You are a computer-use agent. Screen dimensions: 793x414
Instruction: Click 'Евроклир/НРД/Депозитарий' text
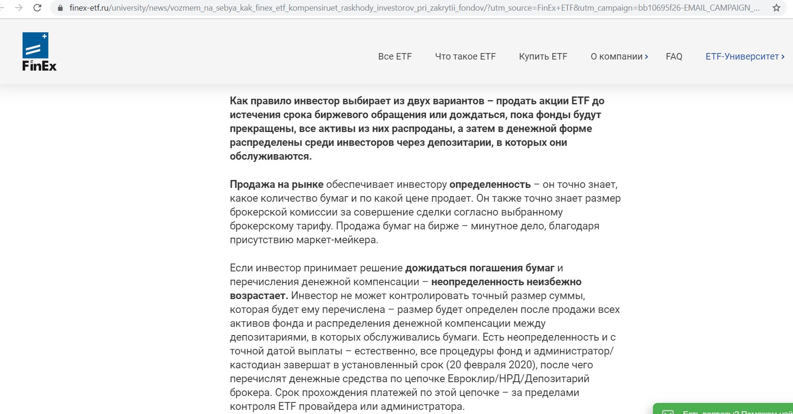518,379
